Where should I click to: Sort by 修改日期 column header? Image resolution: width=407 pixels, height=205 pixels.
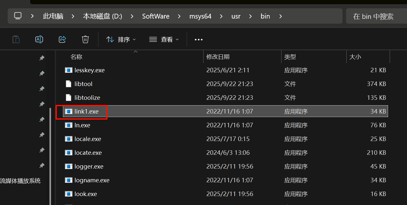(218, 57)
